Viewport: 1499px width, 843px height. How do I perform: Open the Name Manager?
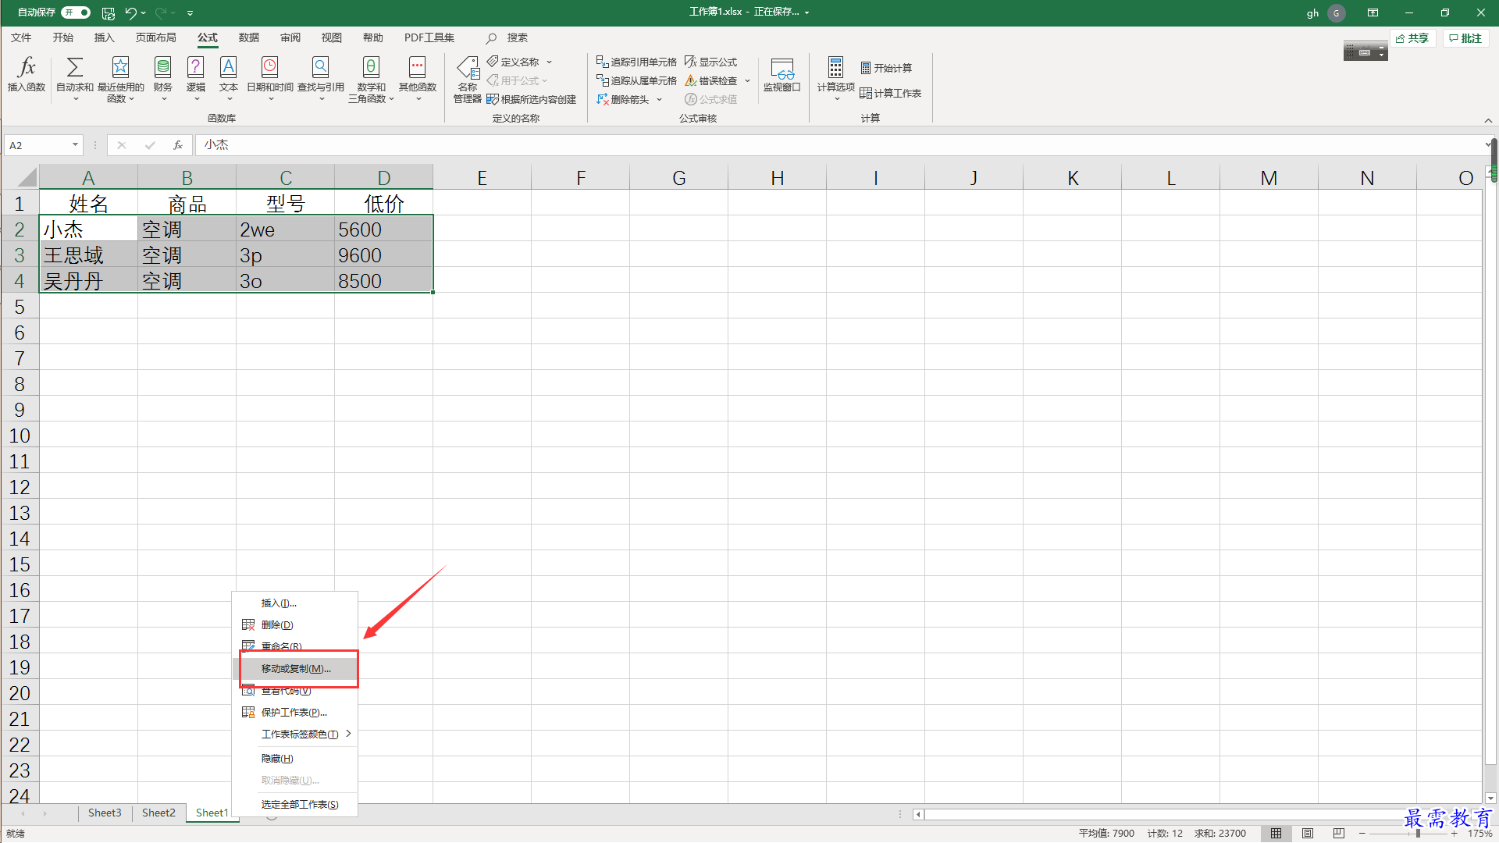pos(468,80)
